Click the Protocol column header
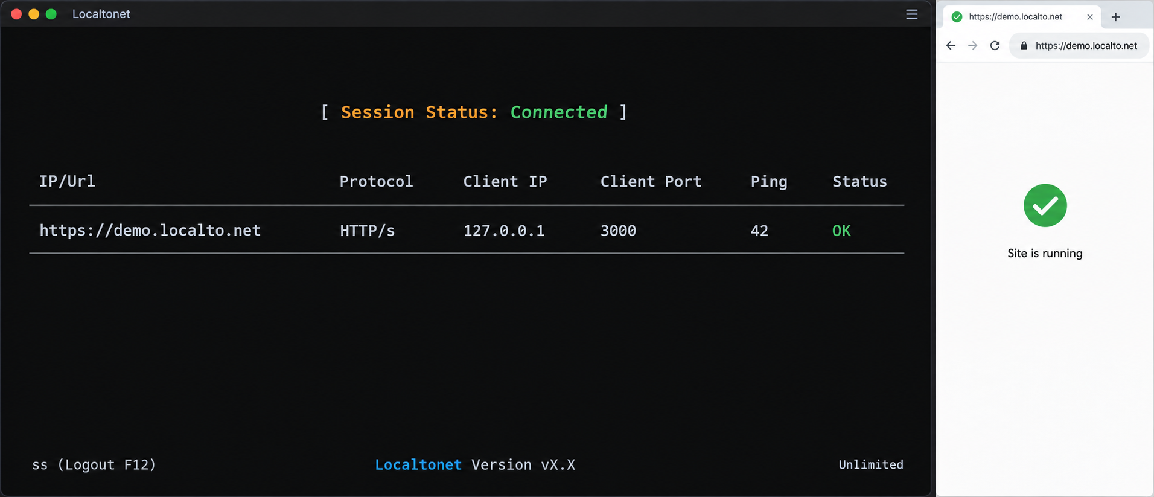This screenshot has height=497, width=1154. tap(376, 181)
